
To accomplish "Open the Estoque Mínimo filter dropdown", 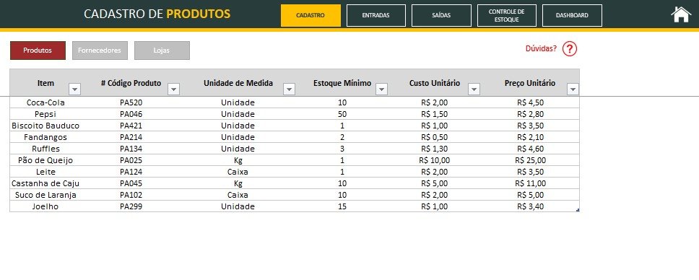I will (x=381, y=89).
